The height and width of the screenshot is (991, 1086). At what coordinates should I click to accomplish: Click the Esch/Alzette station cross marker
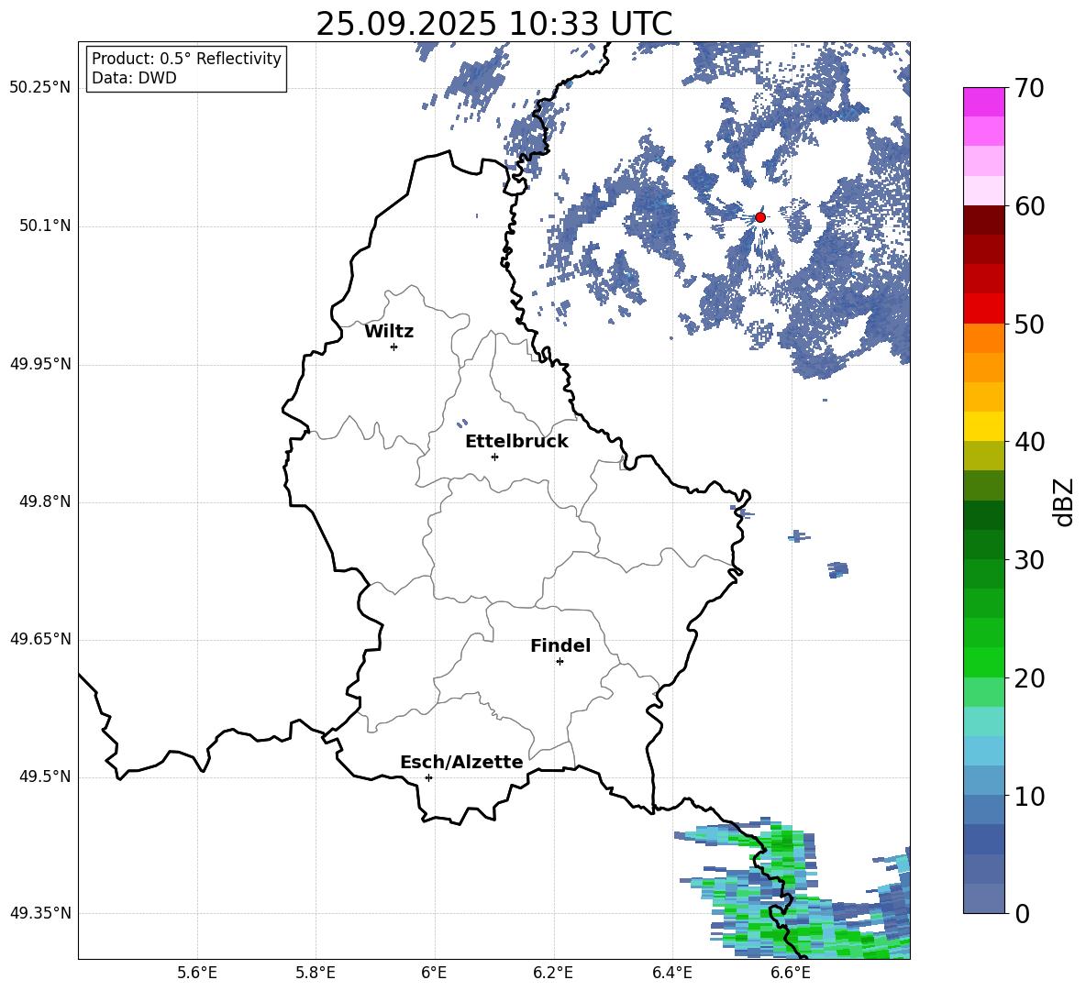point(428,777)
